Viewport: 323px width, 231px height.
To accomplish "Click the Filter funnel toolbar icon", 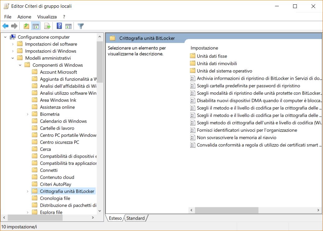I will tap(81, 26).
